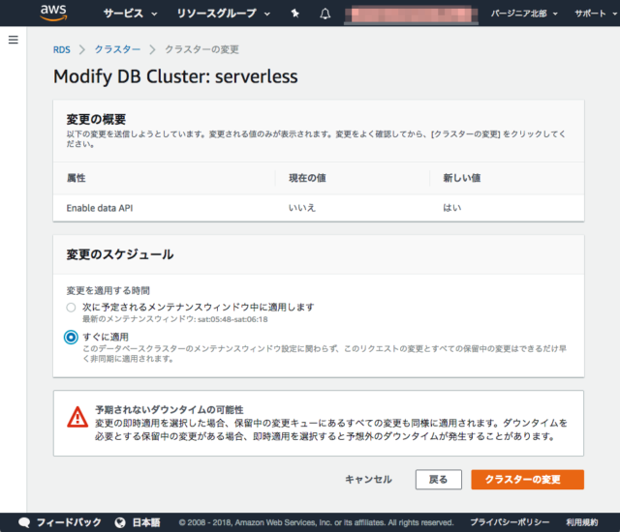Click the 予期されないダウンタイムの可能性 warning title
620x532 pixels.
point(170,410)
